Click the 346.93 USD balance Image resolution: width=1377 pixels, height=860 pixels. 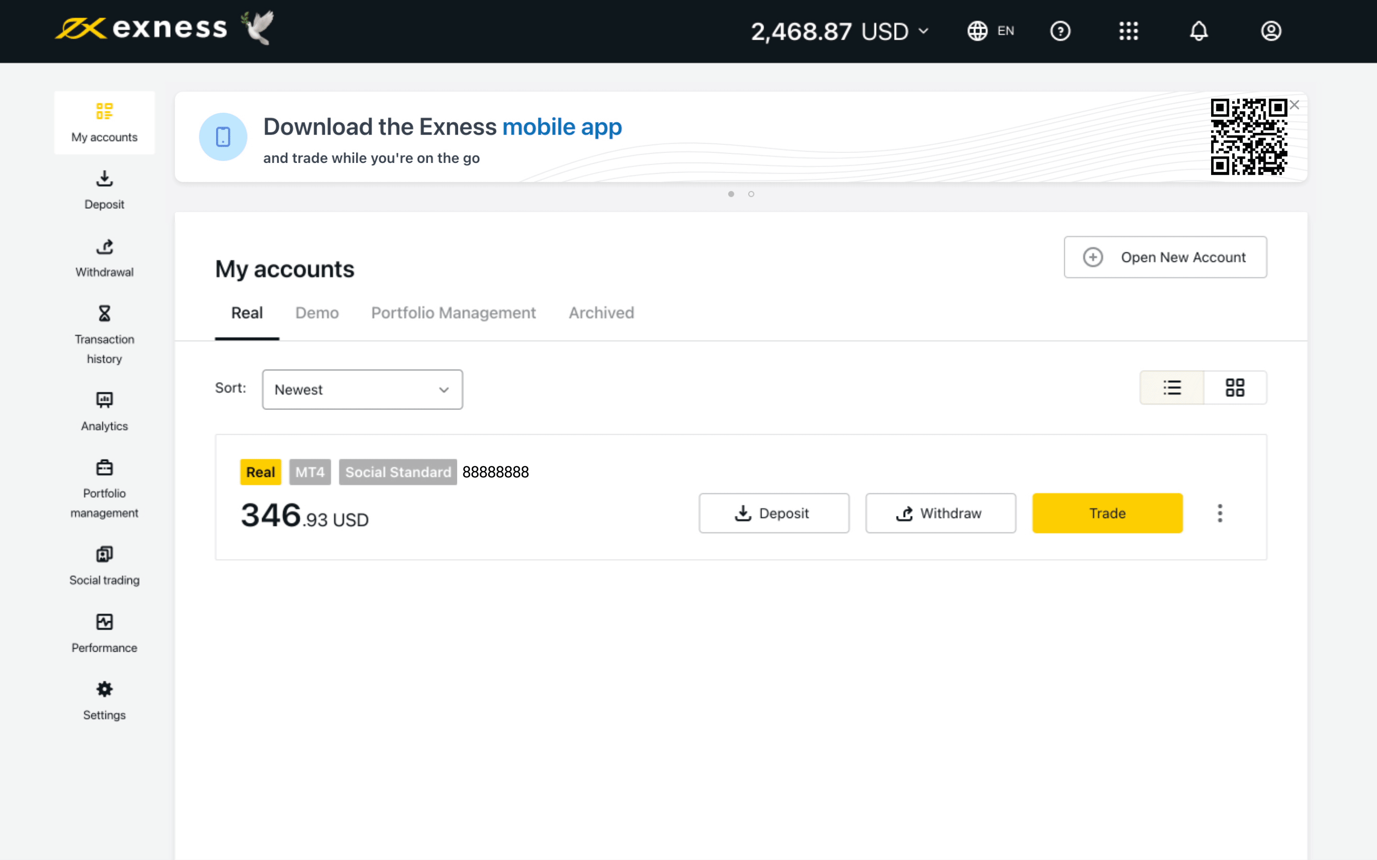pyautogui.click(x=305, y=516)
